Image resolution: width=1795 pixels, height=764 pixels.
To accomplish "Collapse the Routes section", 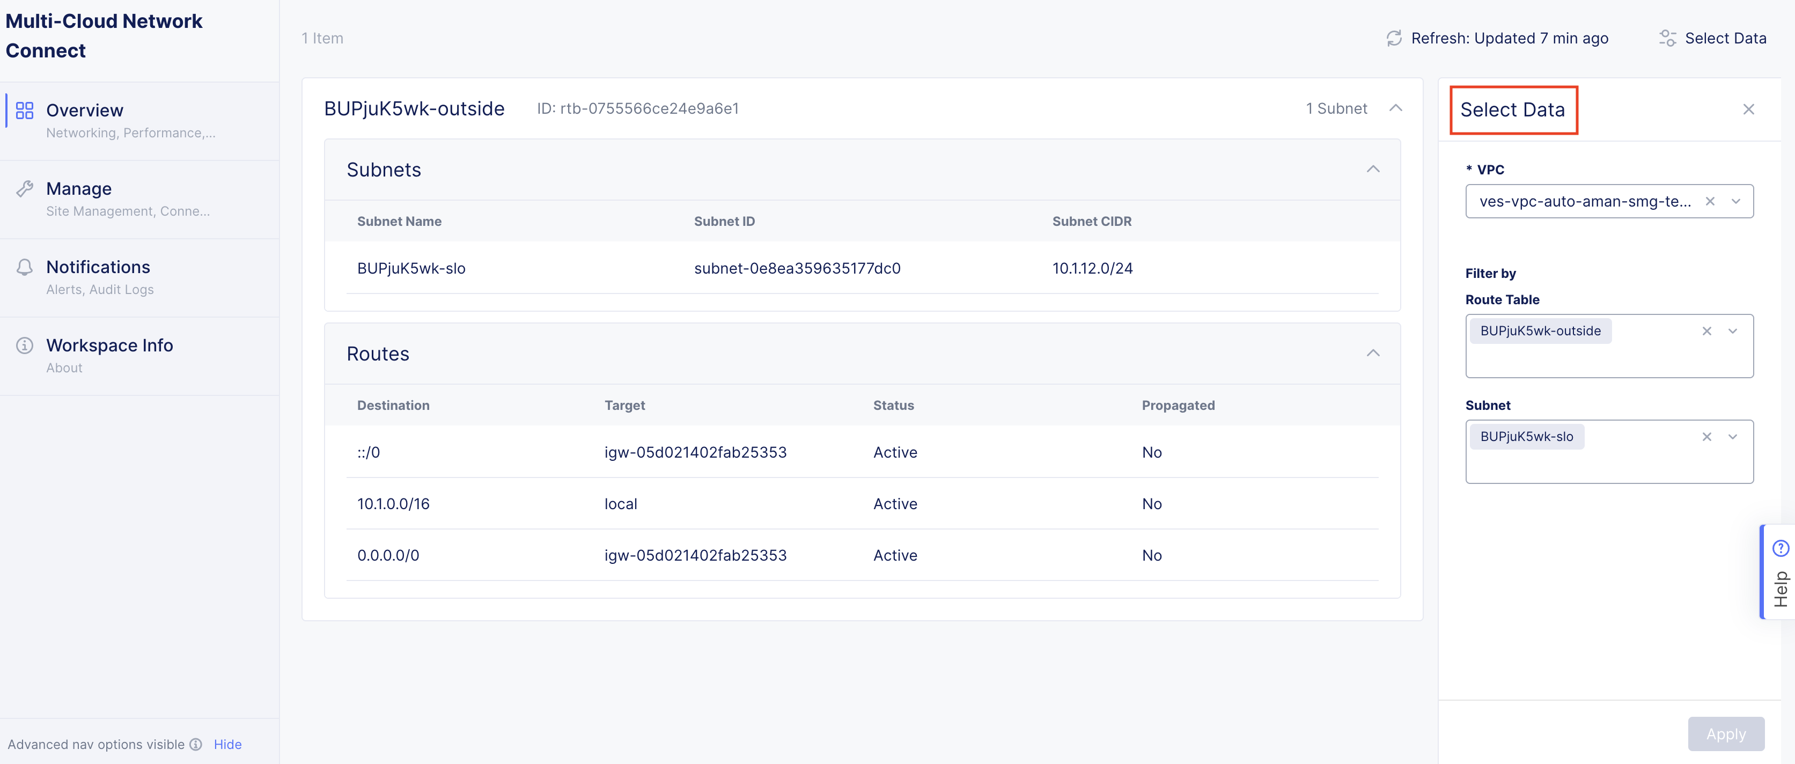I will pyautogui.click(x=1373, y=352).
